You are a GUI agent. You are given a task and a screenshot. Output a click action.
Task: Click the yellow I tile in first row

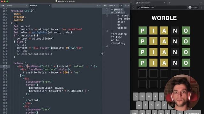coord(153,31)
